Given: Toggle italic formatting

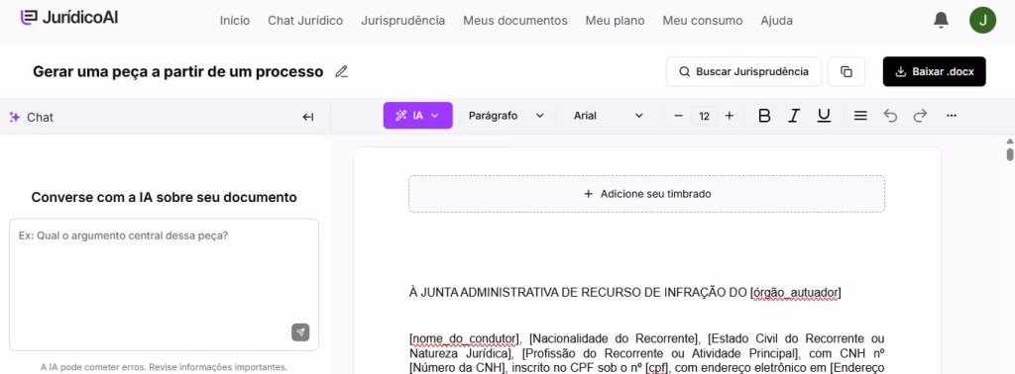Looking at the screenshot, I should tap(794, 116).
